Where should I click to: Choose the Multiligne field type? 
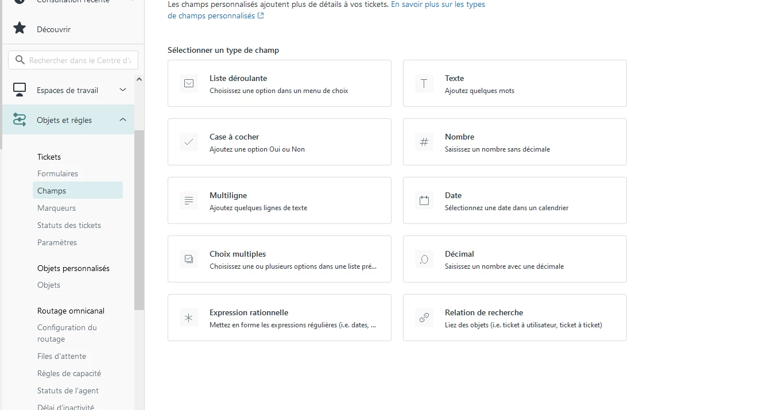tap(280, 200)
